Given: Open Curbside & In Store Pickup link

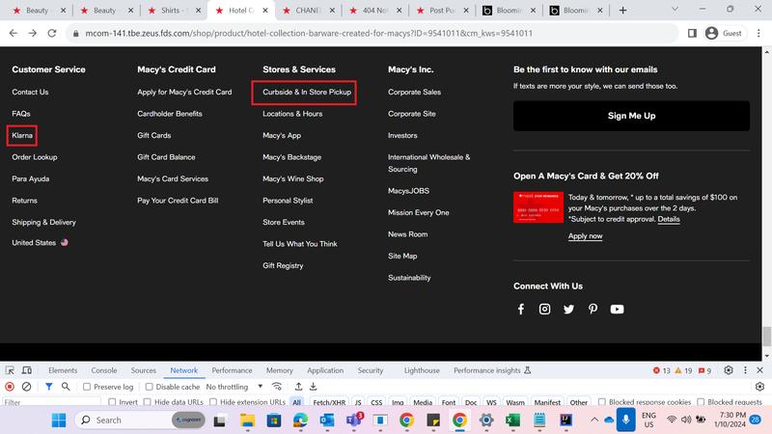Looking at the screenshot, I should coord(307,92).
